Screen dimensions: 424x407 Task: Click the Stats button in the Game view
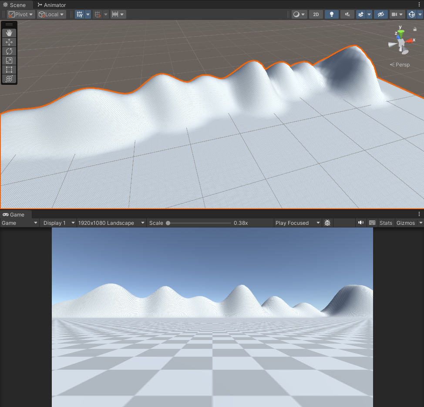386,223
